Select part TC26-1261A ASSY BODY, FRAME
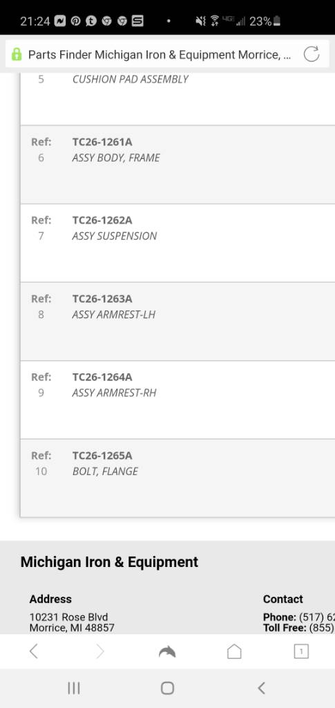The image size is (335, 708). [178, 165]
